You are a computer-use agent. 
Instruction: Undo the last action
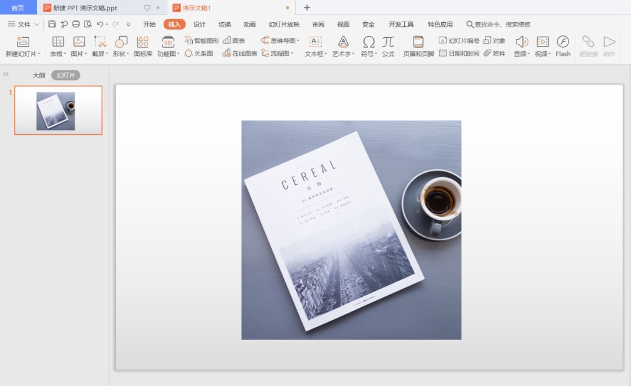(x=100, y=24)
